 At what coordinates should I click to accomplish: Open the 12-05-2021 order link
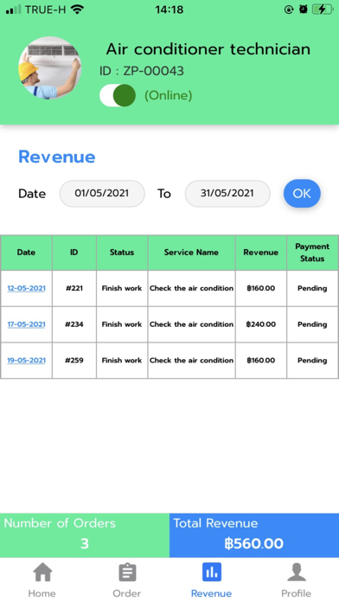pyautogui.click(x=26, y=288)
